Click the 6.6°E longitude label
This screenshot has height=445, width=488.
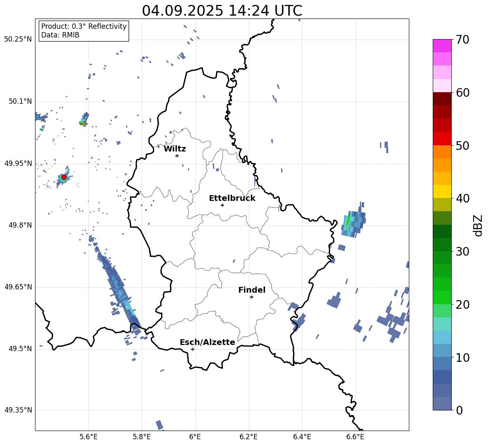point(355,437)
